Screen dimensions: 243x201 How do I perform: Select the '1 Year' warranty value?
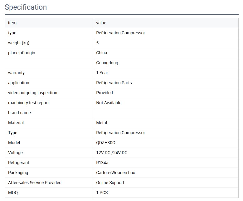[102, 73]
